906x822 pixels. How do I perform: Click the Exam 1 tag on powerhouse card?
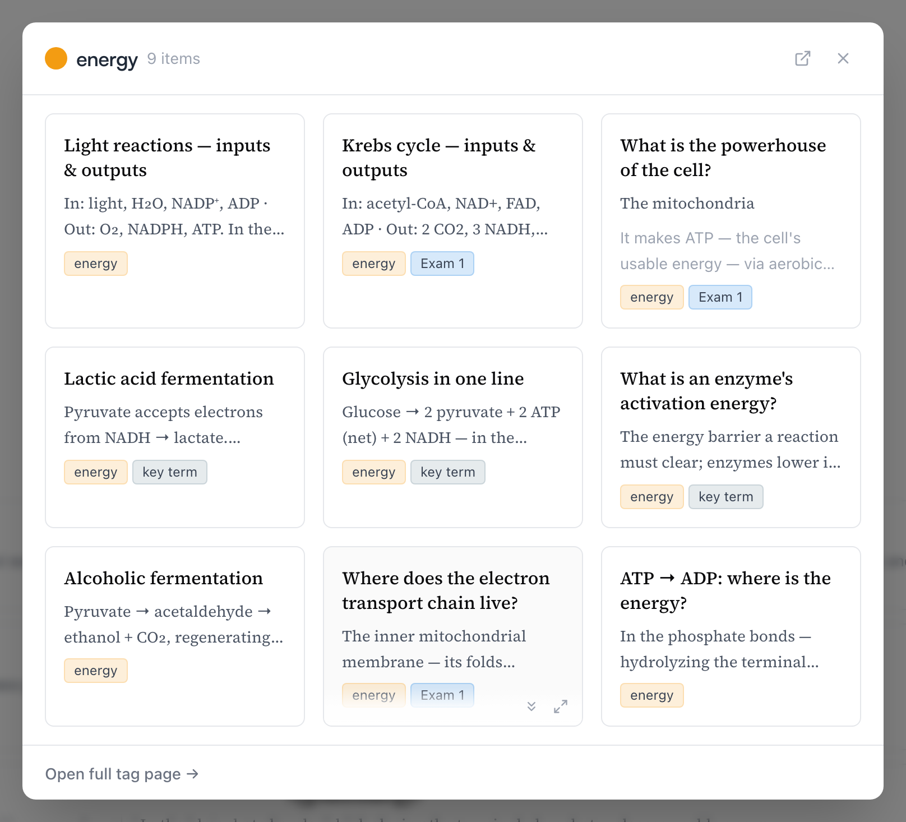point(720,297)
